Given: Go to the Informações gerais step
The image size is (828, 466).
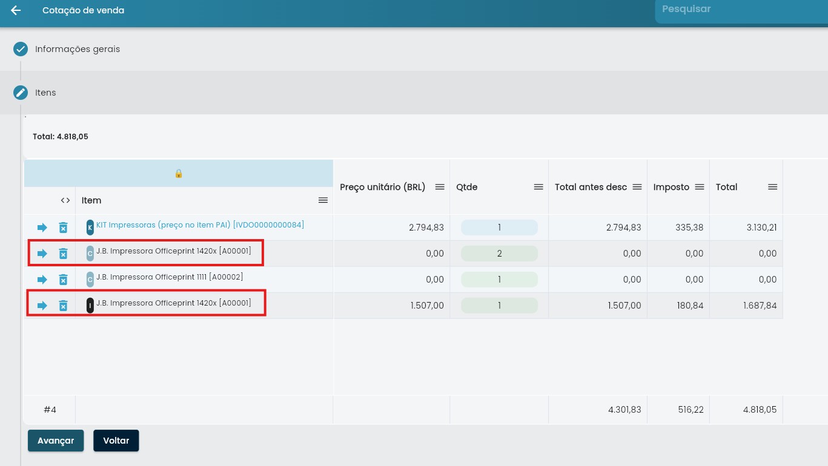Looking at the screenshot, I should click(78, 49).
